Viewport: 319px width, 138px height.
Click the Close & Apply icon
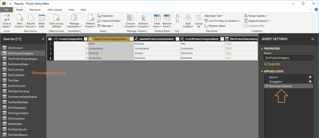pos(7,18)
